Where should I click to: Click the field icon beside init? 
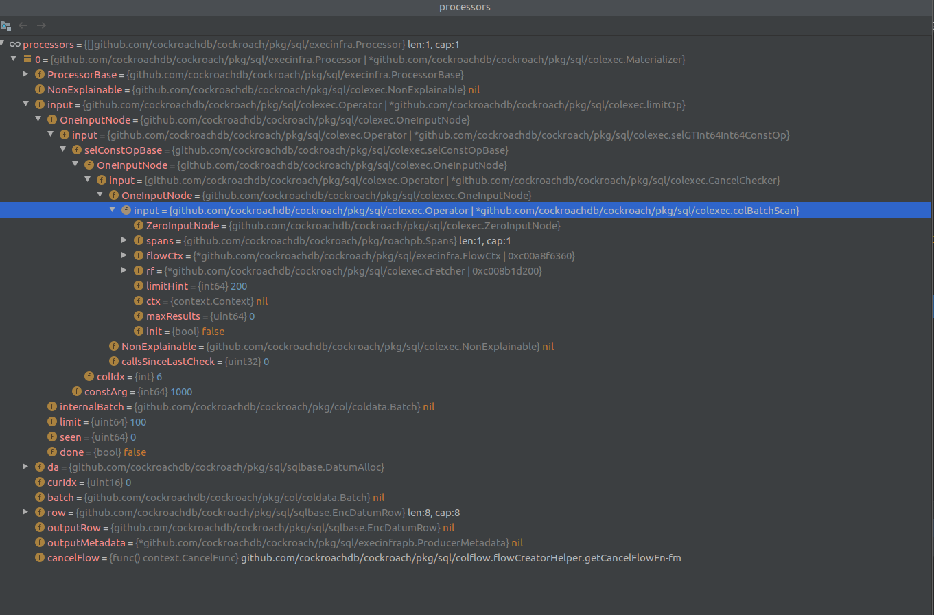coord(139,331)
